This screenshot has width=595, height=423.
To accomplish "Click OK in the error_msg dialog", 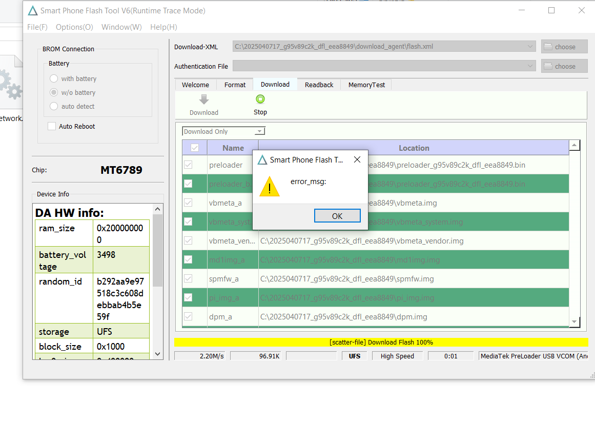I will pos(337,216).
